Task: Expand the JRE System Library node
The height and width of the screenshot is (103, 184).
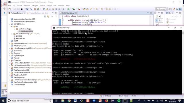Action: pos(12,34)
